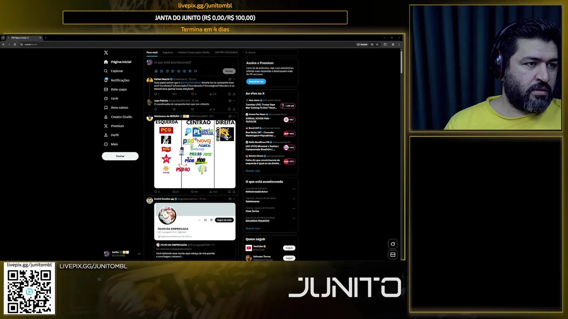Focus the Buscar search field
Screen dimensions: 568x319
pos(270,52)
